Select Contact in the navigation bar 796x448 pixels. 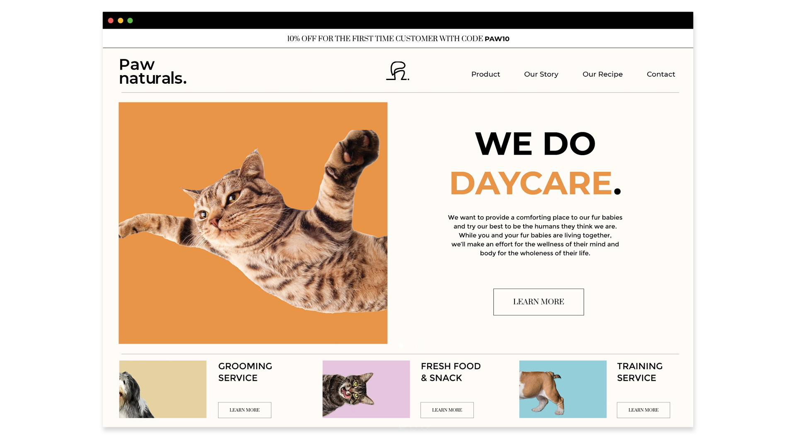pyautogui.click(x=661, y=74)
